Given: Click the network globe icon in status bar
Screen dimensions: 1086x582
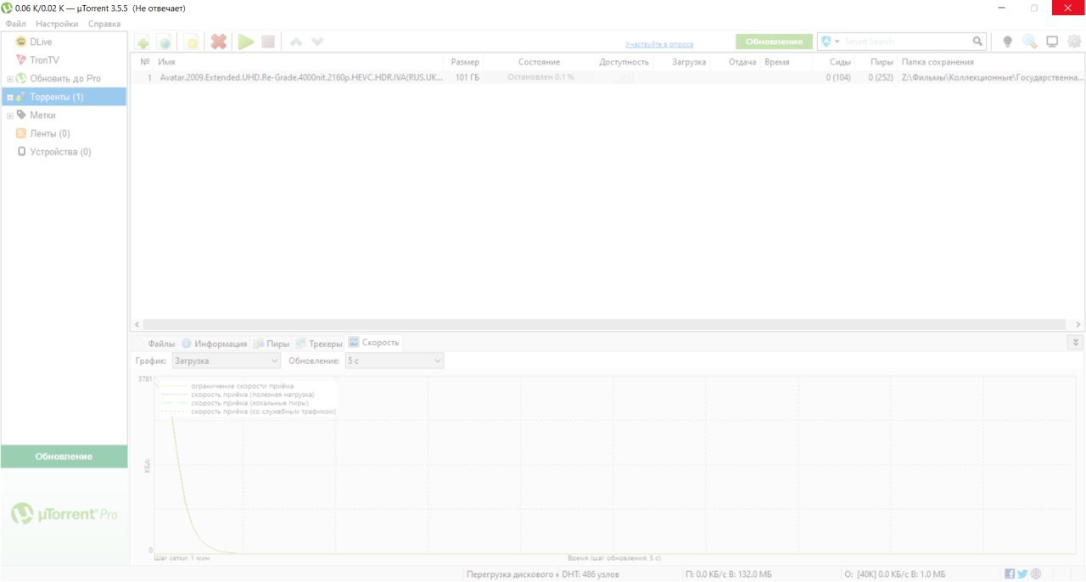Looking at the screenshot, I should [1036, 574].
